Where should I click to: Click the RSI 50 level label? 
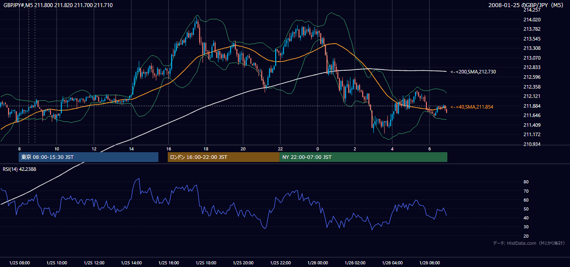pyautogui.click(x=526, y=209)
